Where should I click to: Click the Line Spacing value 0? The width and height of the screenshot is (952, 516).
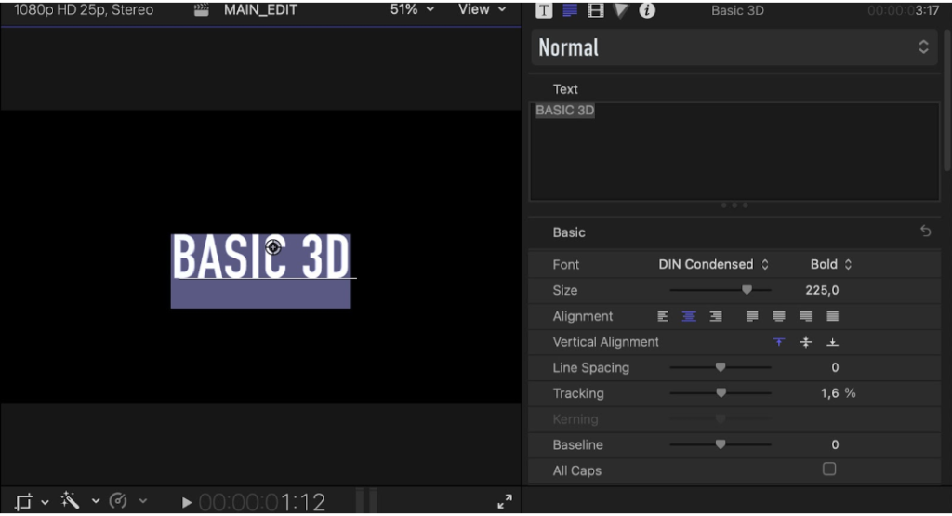[835, 367]
